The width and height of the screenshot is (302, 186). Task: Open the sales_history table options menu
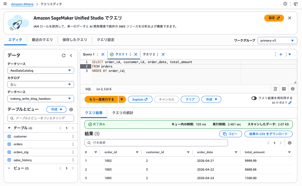point(73,160)
